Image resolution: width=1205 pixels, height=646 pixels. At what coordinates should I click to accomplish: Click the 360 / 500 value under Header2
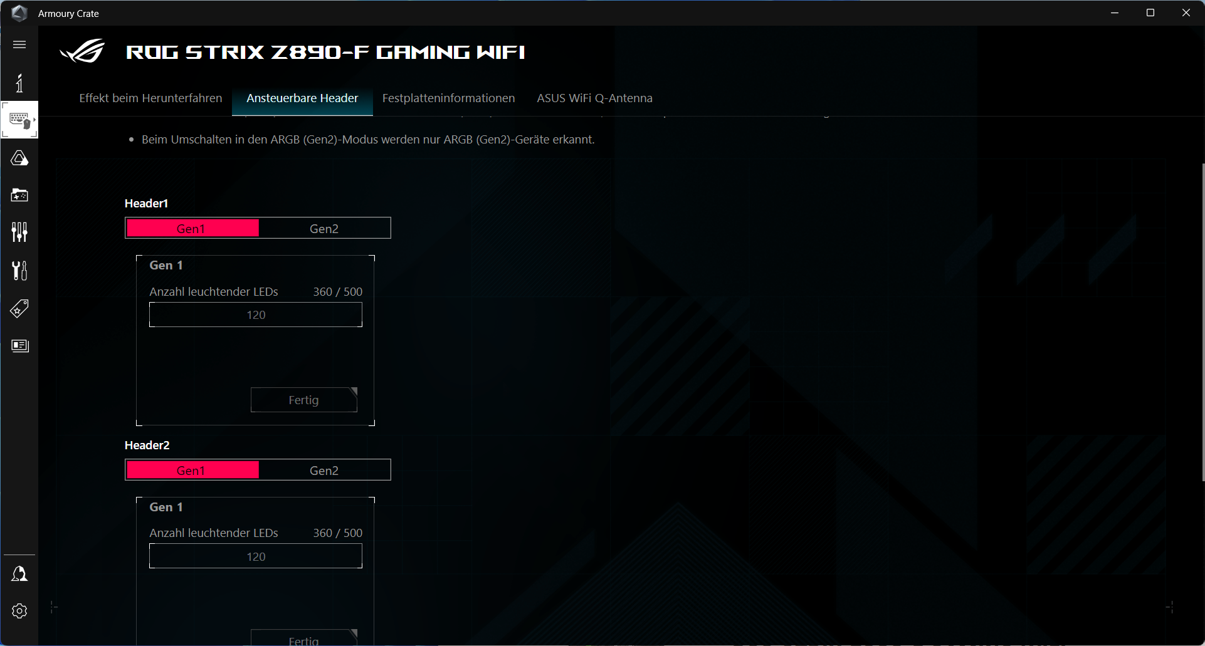pos(338,533)
